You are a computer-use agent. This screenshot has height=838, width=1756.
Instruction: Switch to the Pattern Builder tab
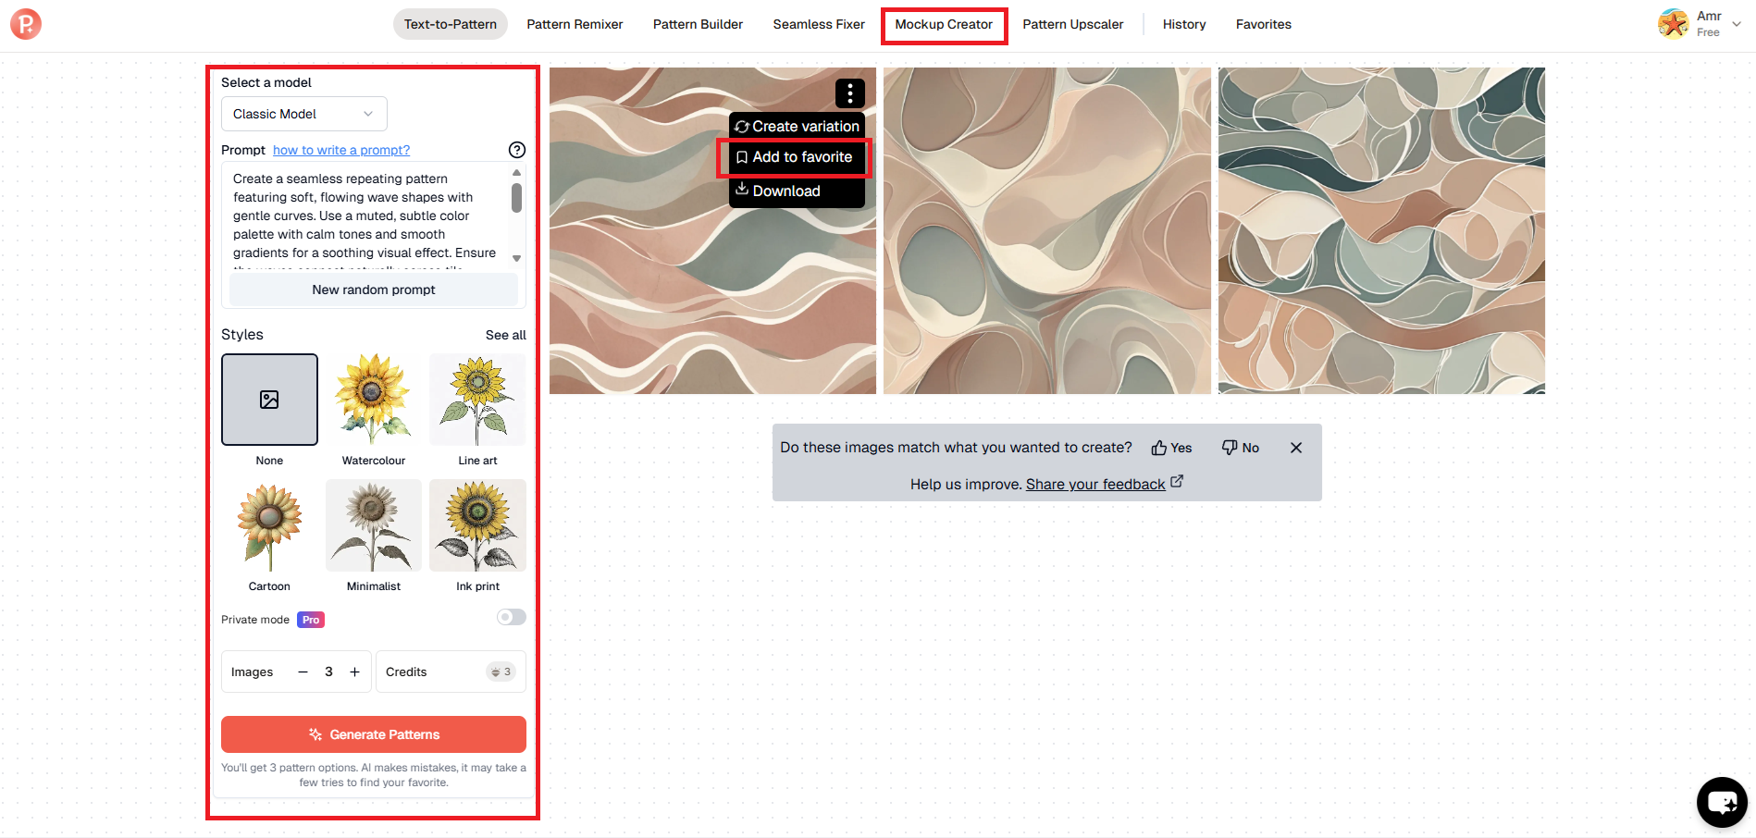(x=698, y=24)
